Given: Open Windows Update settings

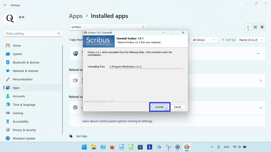Looking at the screenshot, I should [33, 138].
